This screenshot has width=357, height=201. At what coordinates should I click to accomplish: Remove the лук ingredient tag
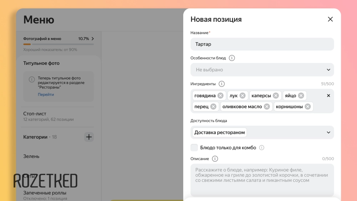[242, 96]
